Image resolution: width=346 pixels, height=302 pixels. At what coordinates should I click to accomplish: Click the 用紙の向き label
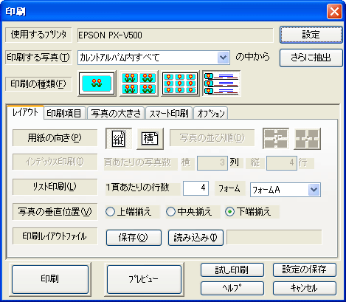pyautogui.click(x=55, y=138)
